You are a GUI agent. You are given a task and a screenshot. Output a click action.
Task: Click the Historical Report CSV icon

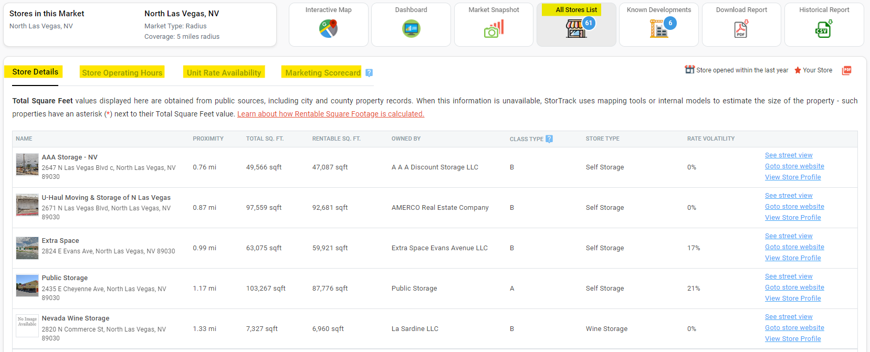click(x=824, y=29)
